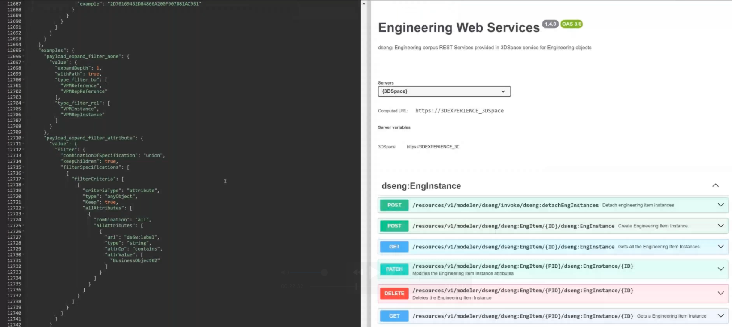
Task: Click line number 12717 in gutter
Action: (14, 179)
